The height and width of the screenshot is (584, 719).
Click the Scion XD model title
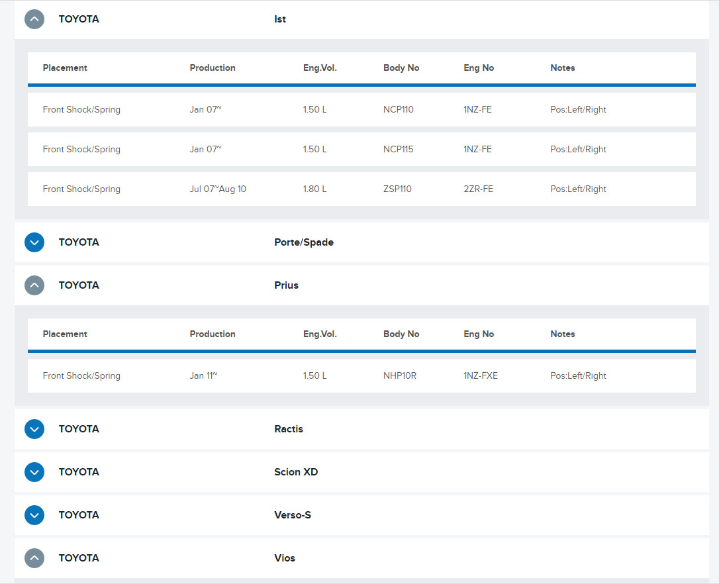(x=296, y=472)
